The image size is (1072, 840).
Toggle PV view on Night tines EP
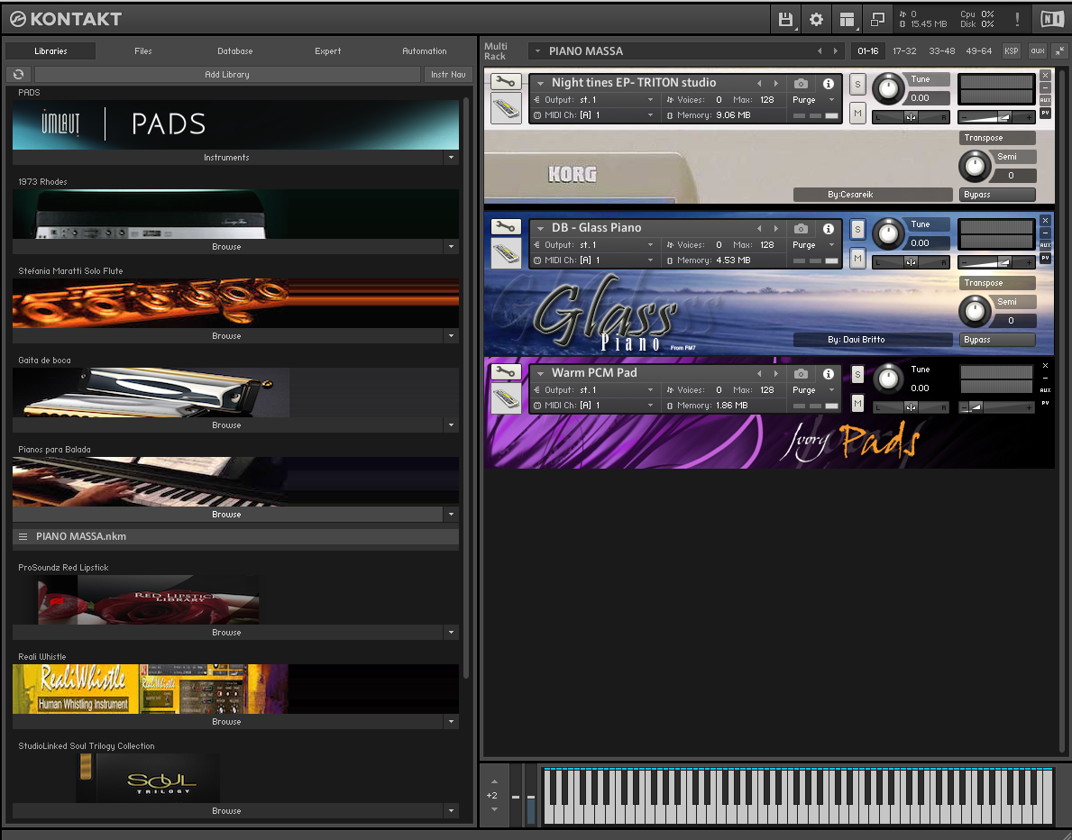coord(1045,113)
